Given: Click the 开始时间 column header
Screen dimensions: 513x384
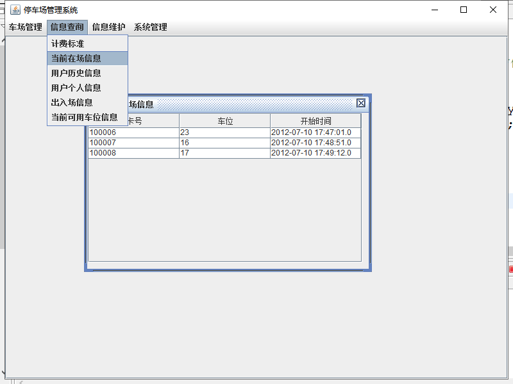Looking at the screenshot, I should (315, 121).
